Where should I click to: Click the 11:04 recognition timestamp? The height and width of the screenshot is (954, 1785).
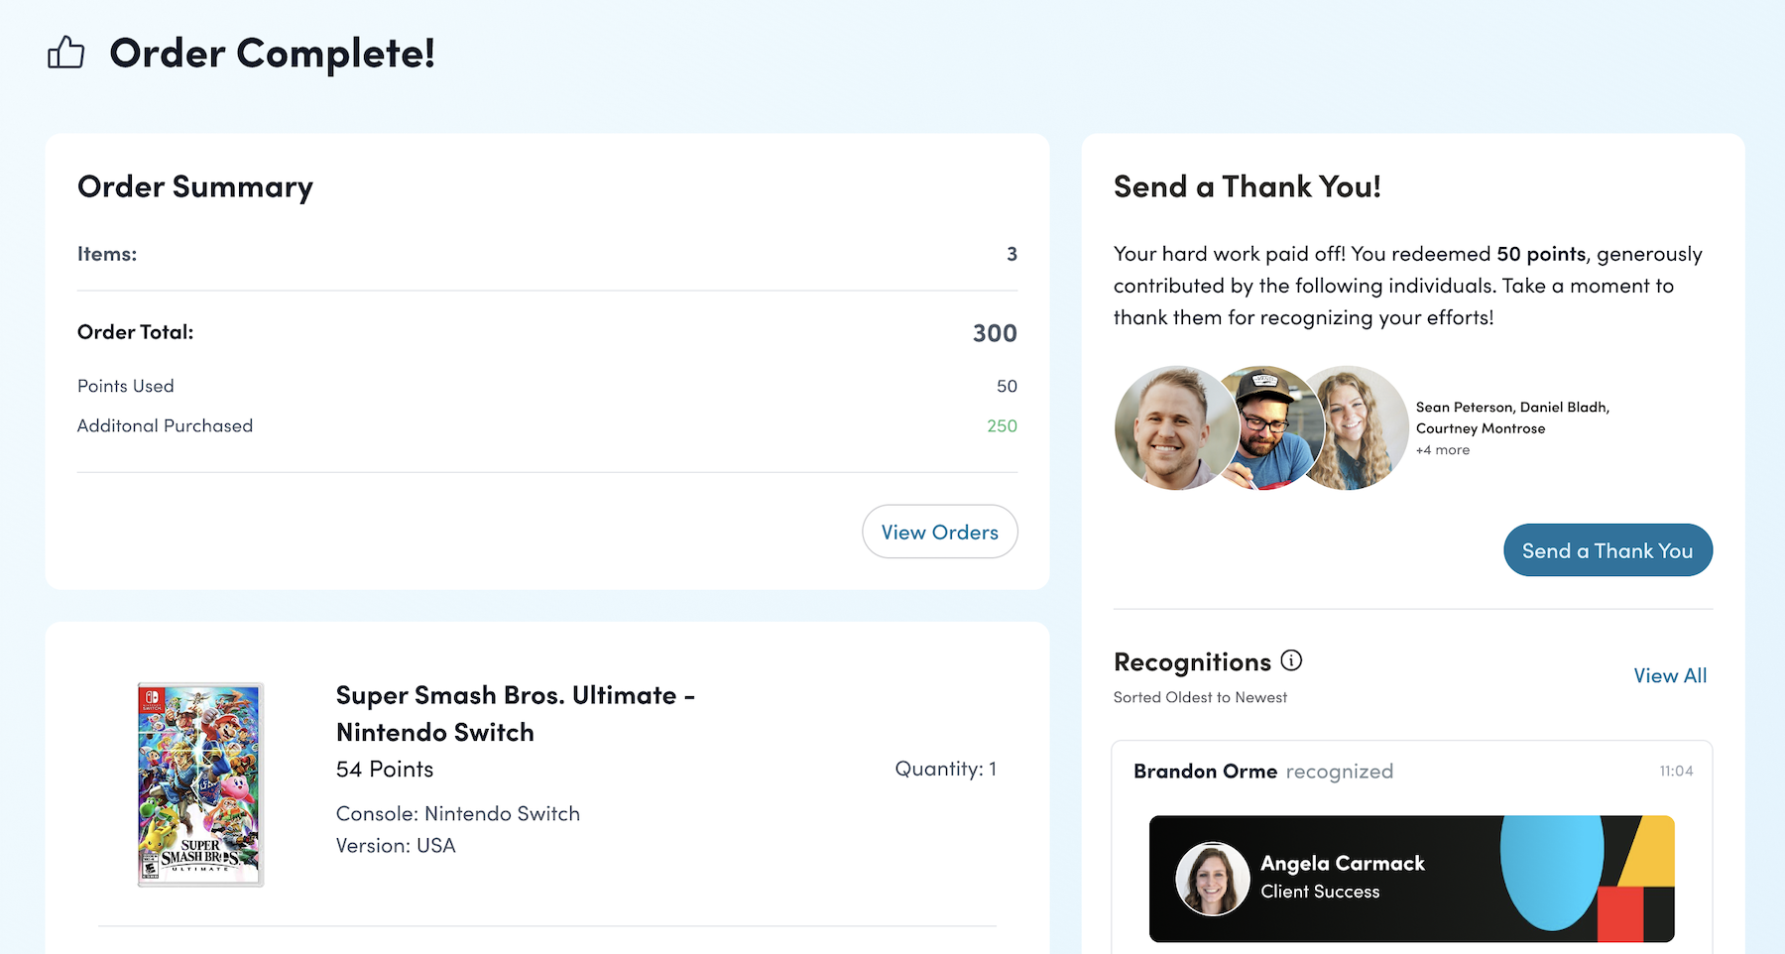pos(1676,772)
